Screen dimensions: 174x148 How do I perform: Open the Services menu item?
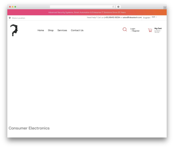coord(62,30)
